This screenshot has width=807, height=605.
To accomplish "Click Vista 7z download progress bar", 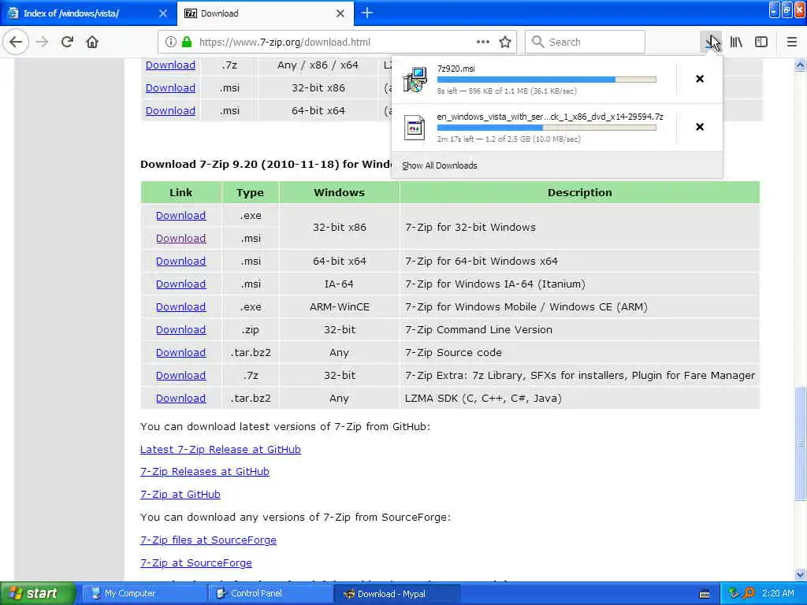I will point(547,128).
